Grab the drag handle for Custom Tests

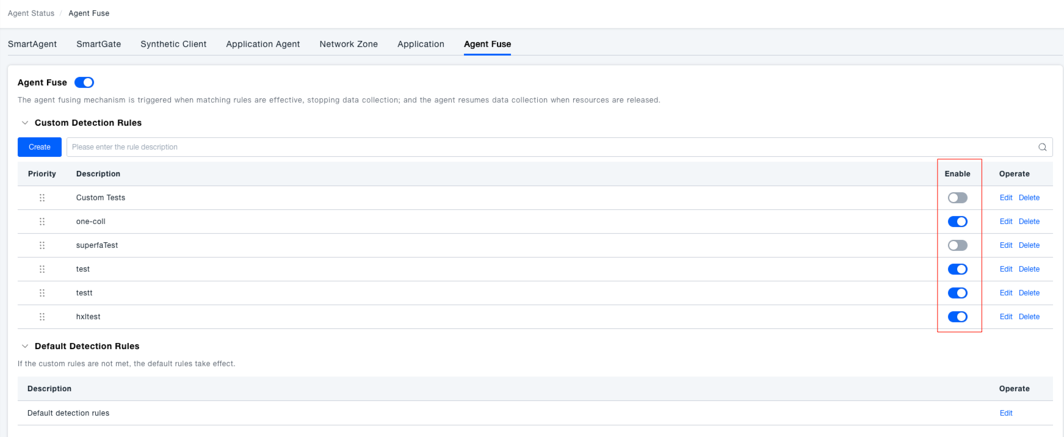point(42,198)
